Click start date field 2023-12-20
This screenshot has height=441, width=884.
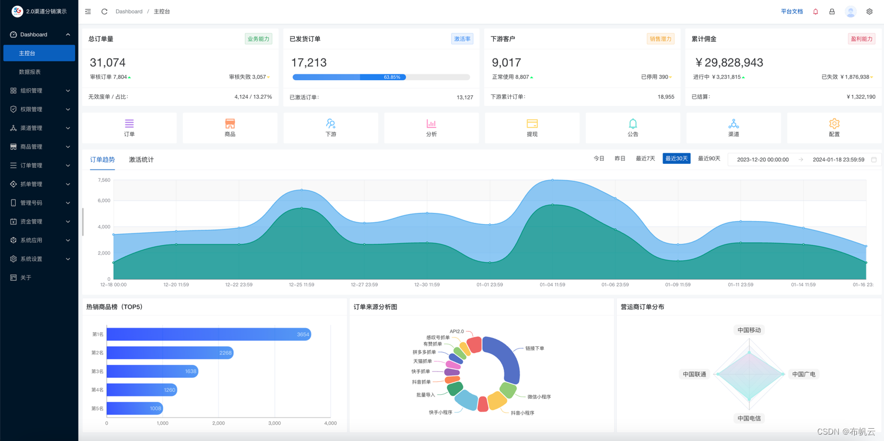(763, 160)
